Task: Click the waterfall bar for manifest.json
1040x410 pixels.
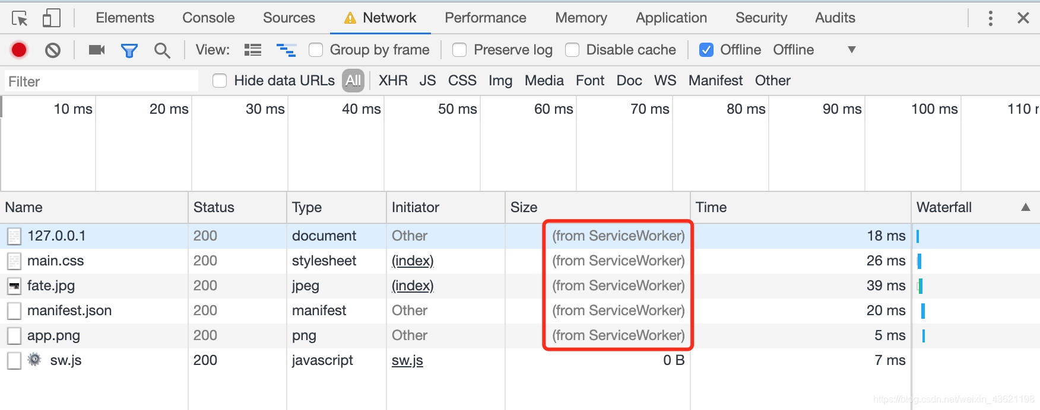Action: (x=922, y=311)
